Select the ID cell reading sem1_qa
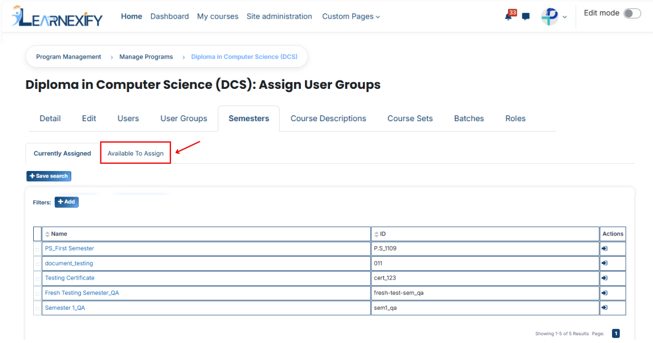 click(x=485, y=308)
